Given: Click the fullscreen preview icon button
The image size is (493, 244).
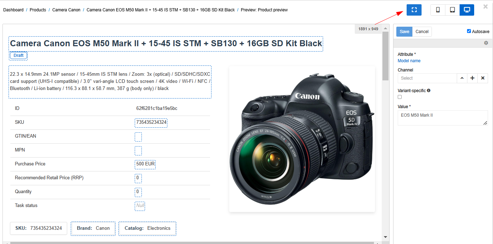Looking at the screenshot, I should coord(414,10).
